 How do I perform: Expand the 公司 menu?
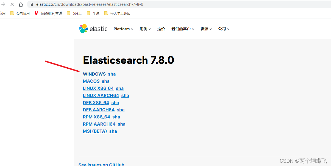click(x=224, y=29)
